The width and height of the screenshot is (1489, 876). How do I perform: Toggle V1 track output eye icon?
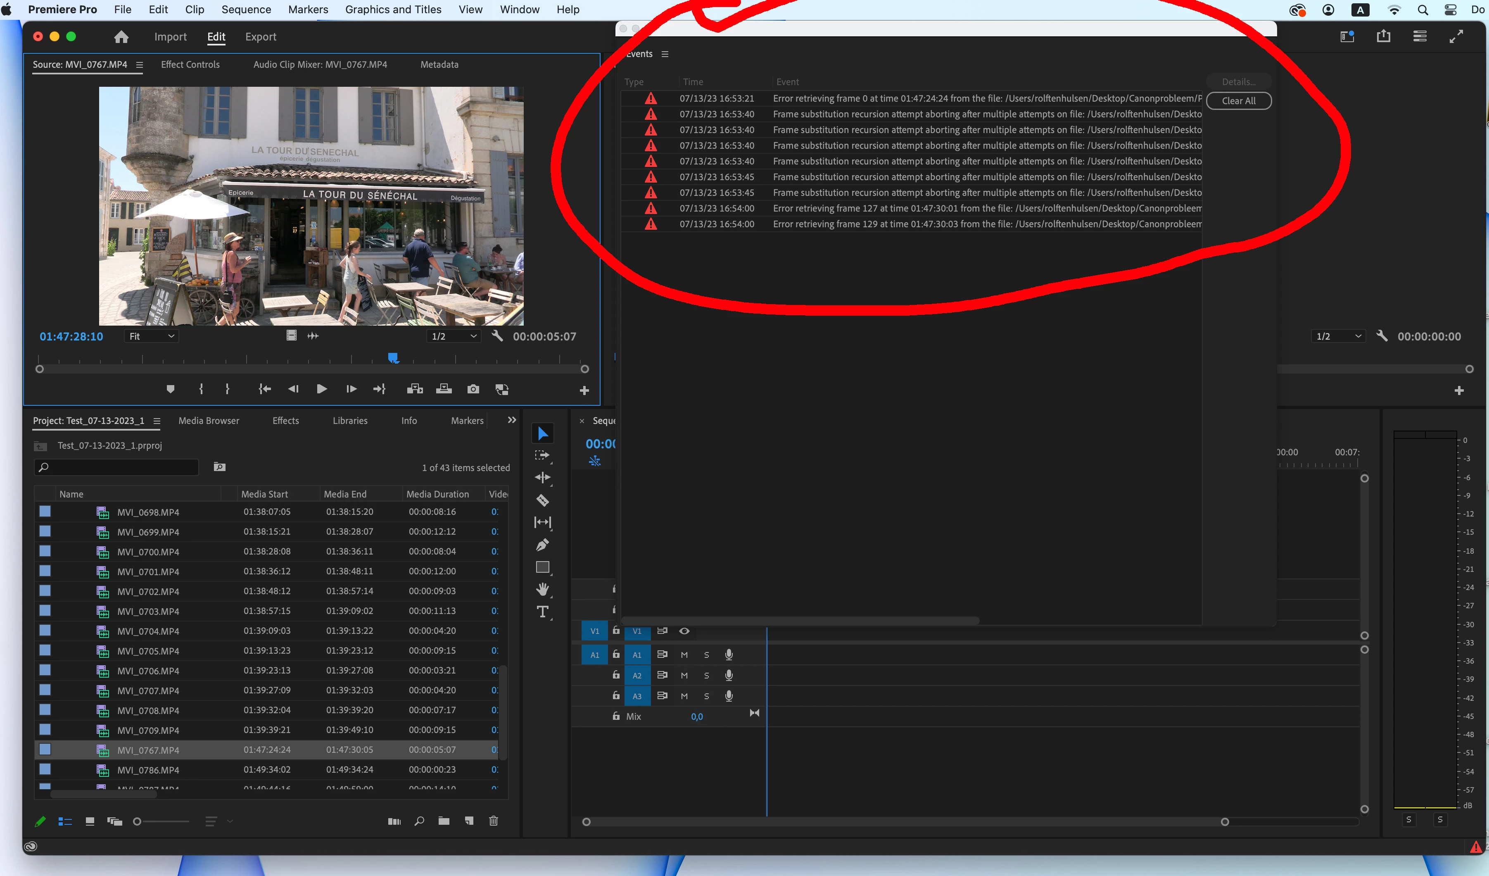click(x=684, y=631)
